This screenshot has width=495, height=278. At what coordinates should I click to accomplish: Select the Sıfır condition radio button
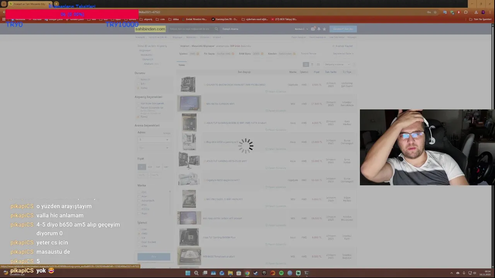[138, 84]
